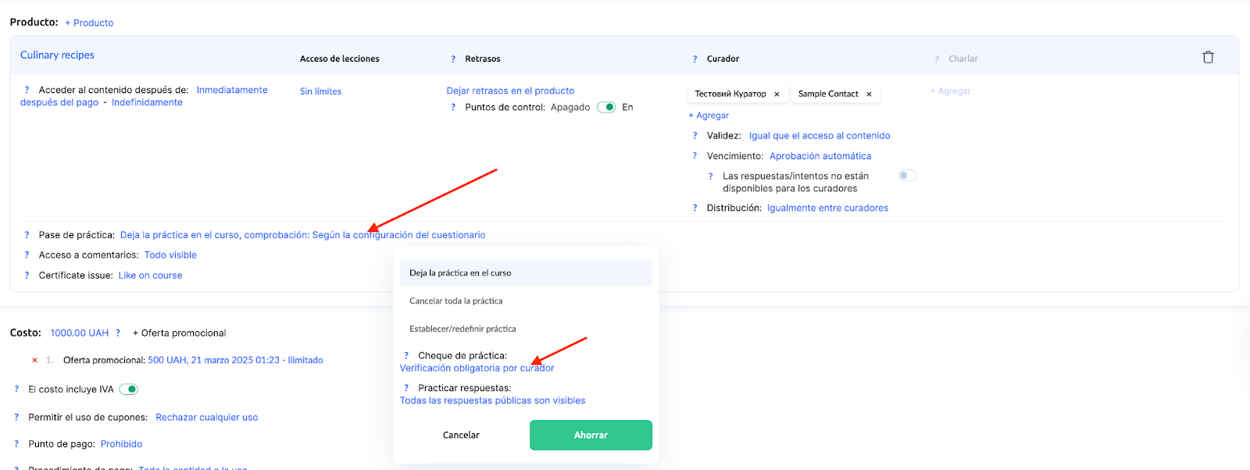Change Todas las respuestas públicas son visibles option
1250x470 pixels.
tap(492, 401)
